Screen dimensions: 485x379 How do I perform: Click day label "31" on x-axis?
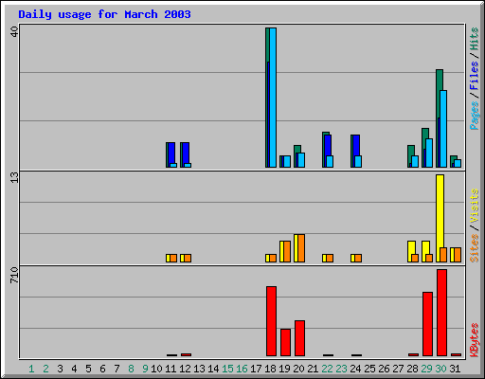[x=455, y=369]
